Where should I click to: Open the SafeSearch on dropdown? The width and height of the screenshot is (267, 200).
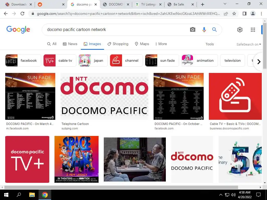(x=248, y=44)
